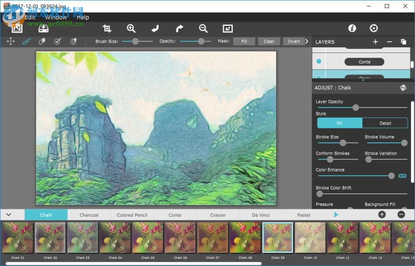This screenshot has height=266, width=415.
Task: Click the Zoom In magnifier icon
Action: click(131, 28)
